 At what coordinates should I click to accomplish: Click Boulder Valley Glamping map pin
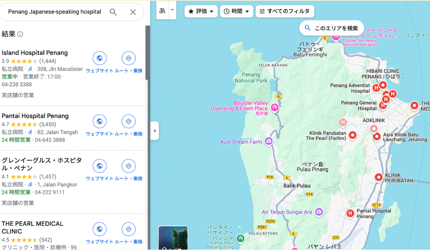[275, 107]
